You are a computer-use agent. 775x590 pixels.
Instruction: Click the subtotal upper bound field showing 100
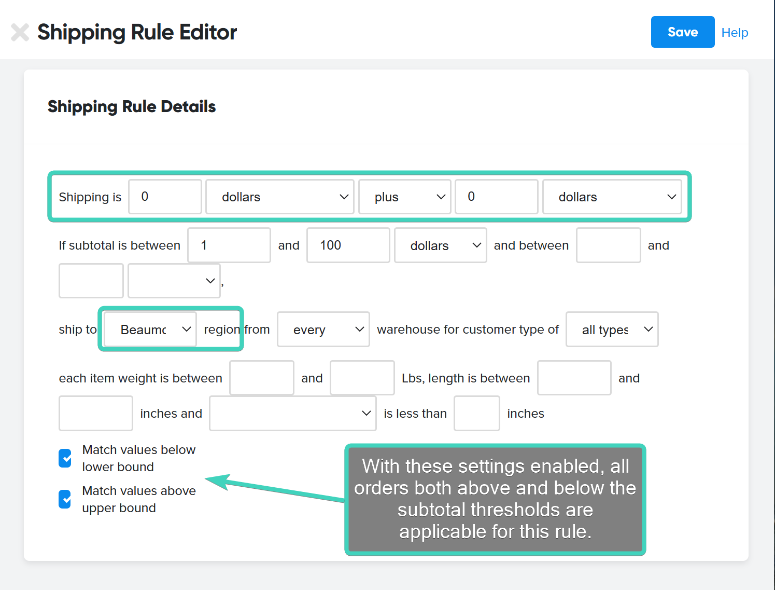348,245
